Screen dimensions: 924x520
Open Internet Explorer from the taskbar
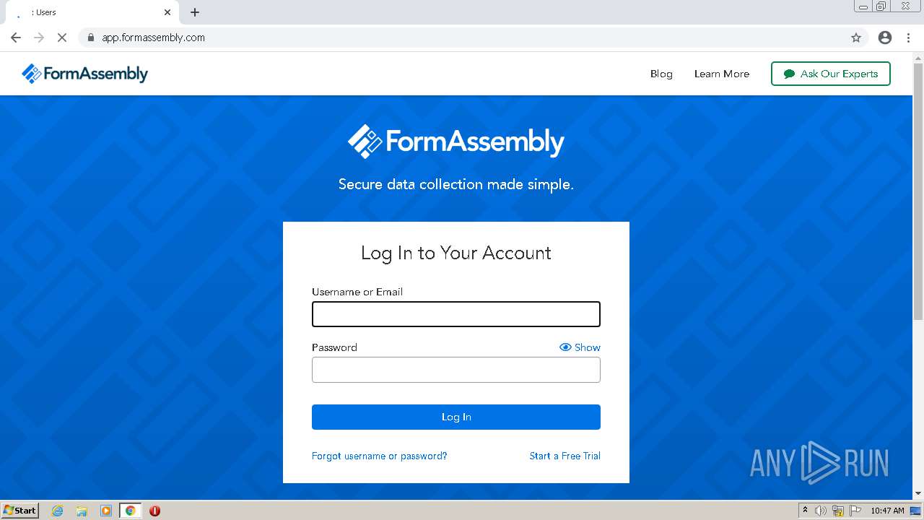(x=58, y=511)
